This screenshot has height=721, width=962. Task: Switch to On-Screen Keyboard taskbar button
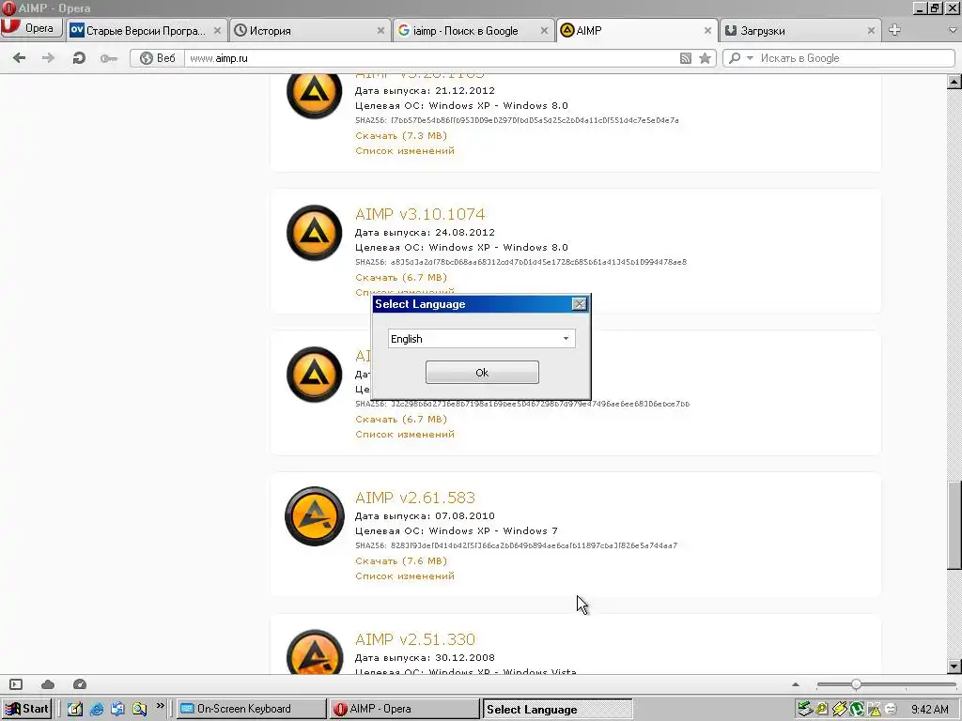[x=252, y=709]
